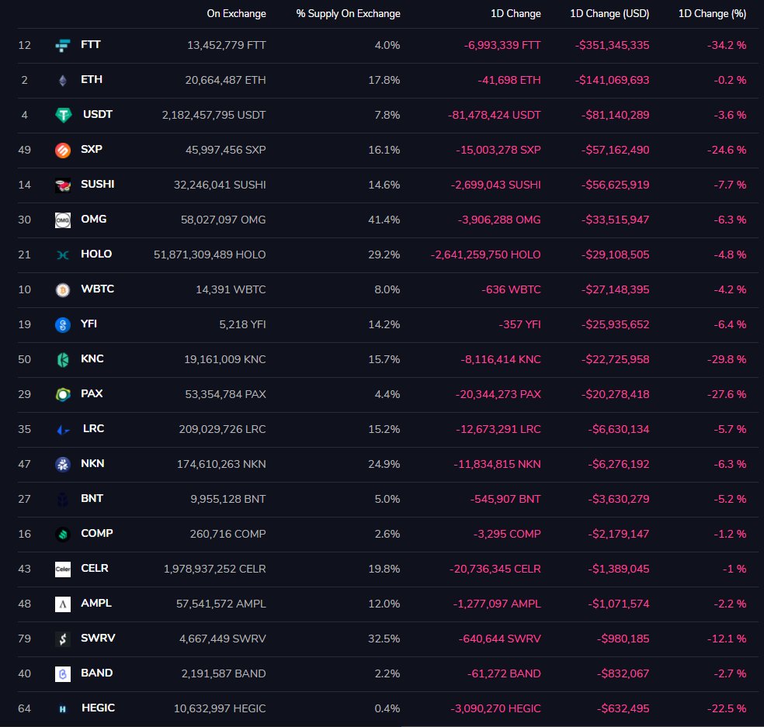The width and height of the screenshot is (764, 727).
Task: Click the OMG token icon
Action: pyautogui.click(x=63, y=220)
